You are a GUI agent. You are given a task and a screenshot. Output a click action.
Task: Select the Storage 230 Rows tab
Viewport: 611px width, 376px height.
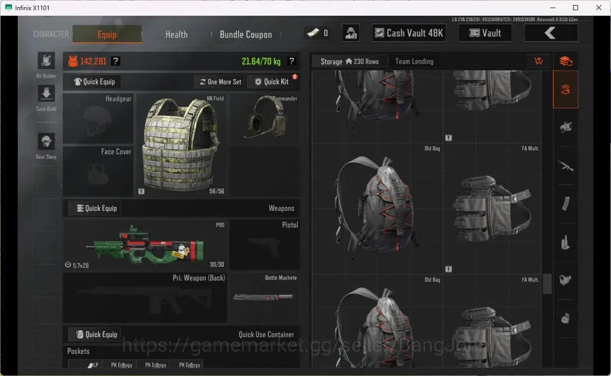tap(350, 61)
